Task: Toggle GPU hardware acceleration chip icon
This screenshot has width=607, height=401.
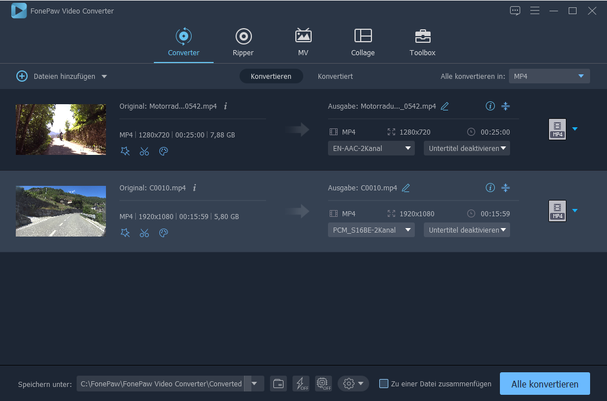Action: pos(323,384)
